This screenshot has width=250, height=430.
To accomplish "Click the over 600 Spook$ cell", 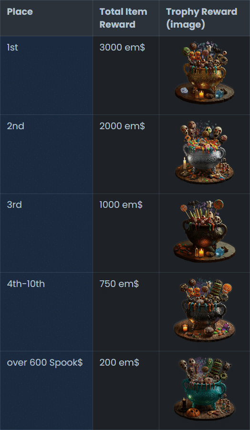I will pos(46,390).
